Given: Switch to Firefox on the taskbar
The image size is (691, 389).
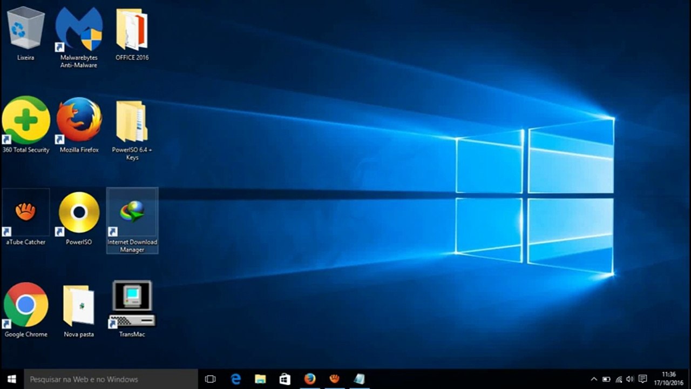Looking at the screenshot, I should (x=310, y=379).
